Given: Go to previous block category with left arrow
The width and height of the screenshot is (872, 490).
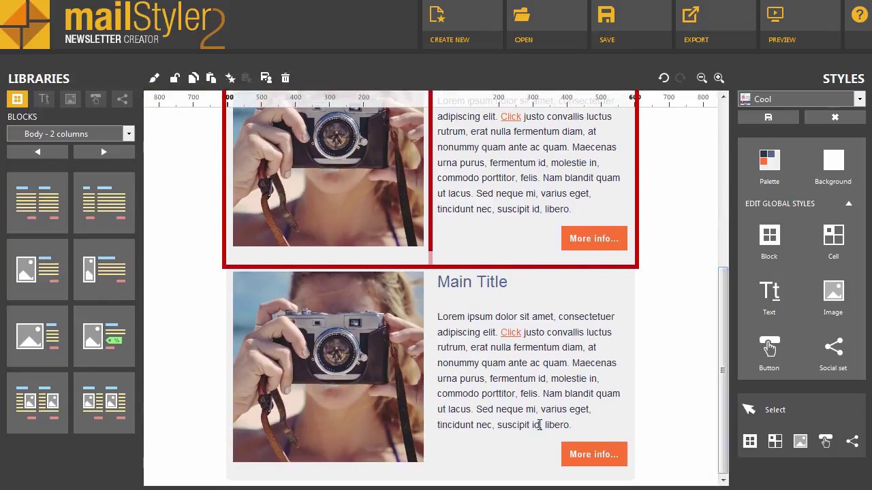Looking at the screenshot, I should tap(37, 152).
